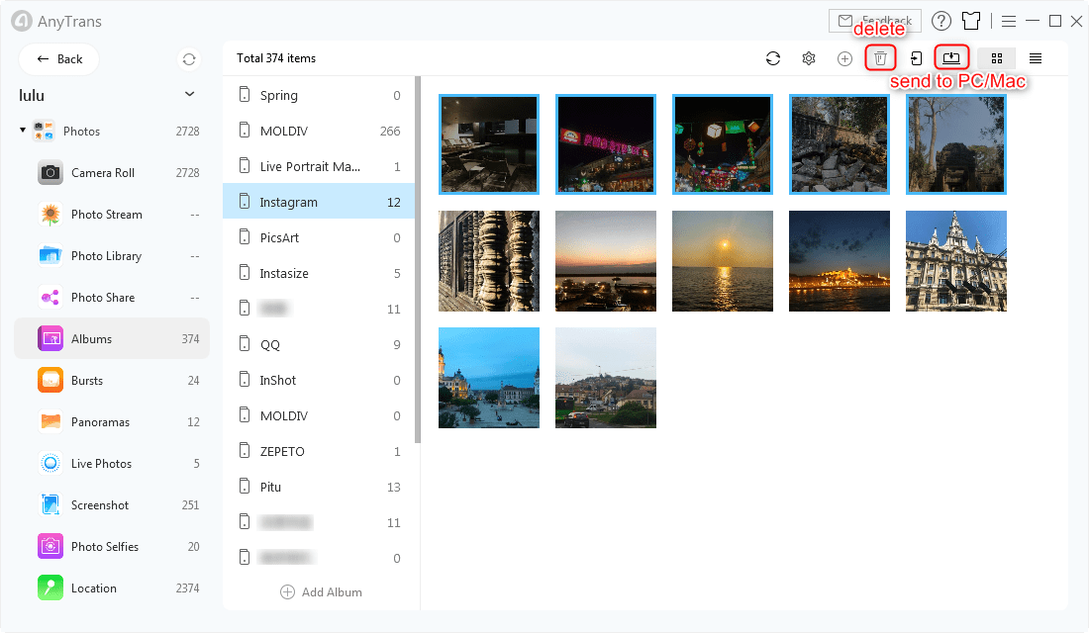Select the ornate white building photo
This screenshot has width=1089, height=633.
pyautogui.click(x=955, y=261)
